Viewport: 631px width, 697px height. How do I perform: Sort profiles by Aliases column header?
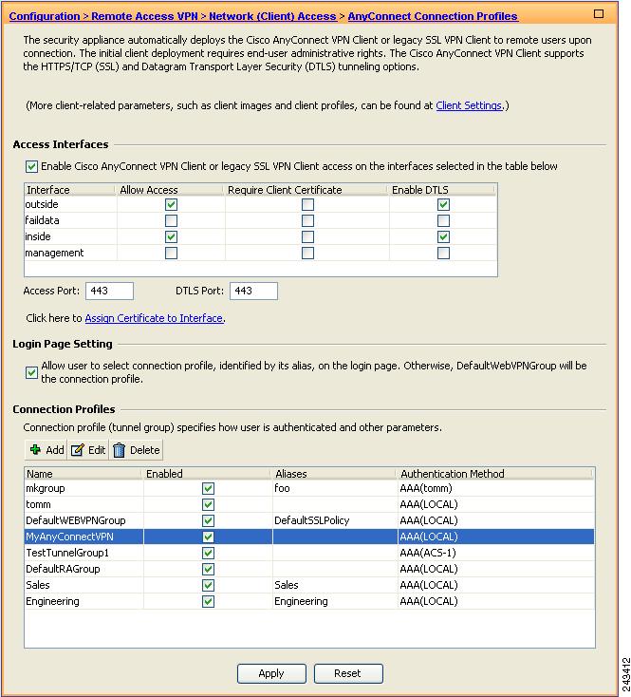click(335, 474)
